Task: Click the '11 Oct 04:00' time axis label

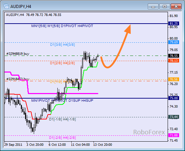Action: pyautogui.click(x=80, y=145)
